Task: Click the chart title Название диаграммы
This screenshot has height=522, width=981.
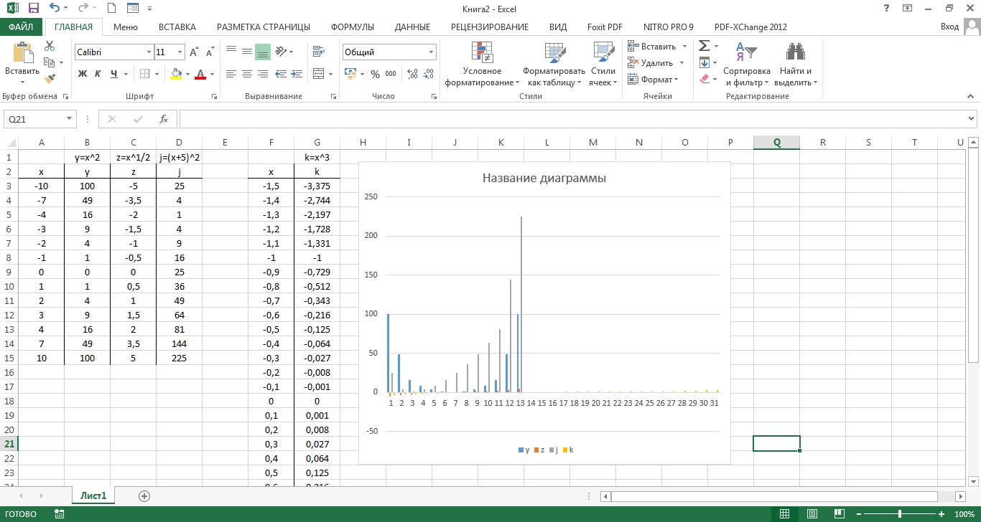Action: click(544, 179)
